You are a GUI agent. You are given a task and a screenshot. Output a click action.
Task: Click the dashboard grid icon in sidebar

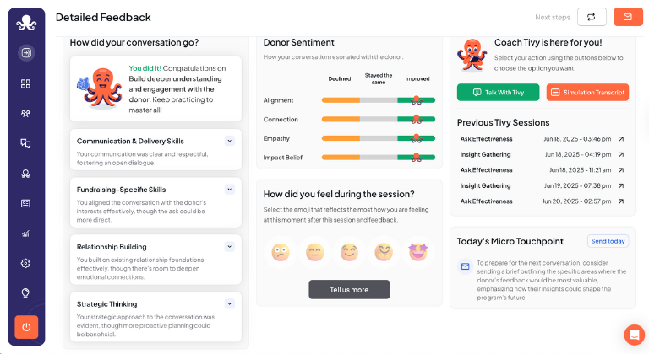pos(25,83)
